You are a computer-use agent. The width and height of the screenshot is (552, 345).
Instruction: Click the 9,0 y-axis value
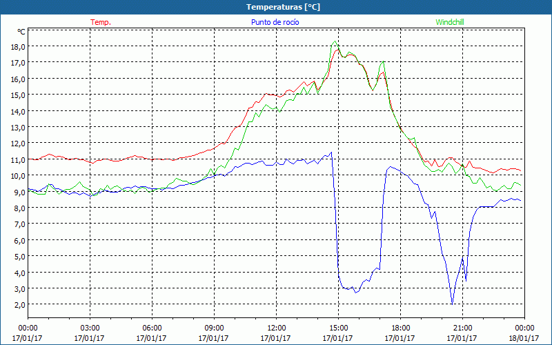19,192
